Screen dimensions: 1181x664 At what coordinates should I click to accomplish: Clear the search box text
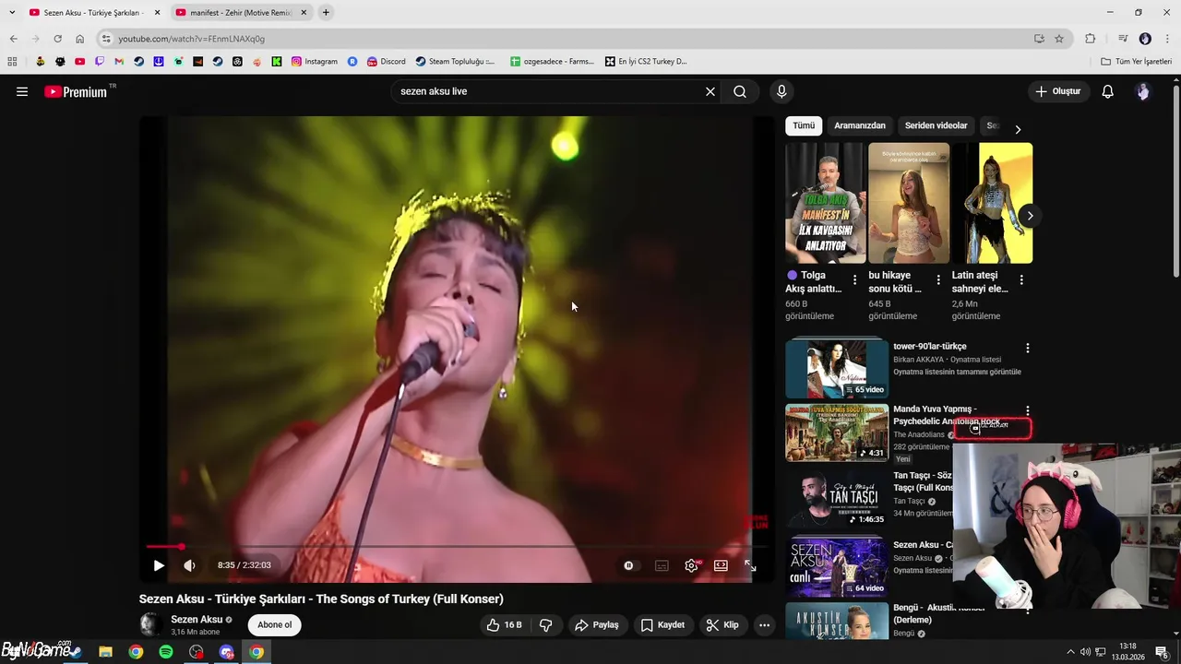pyautogui.click(x=710, y=91)
